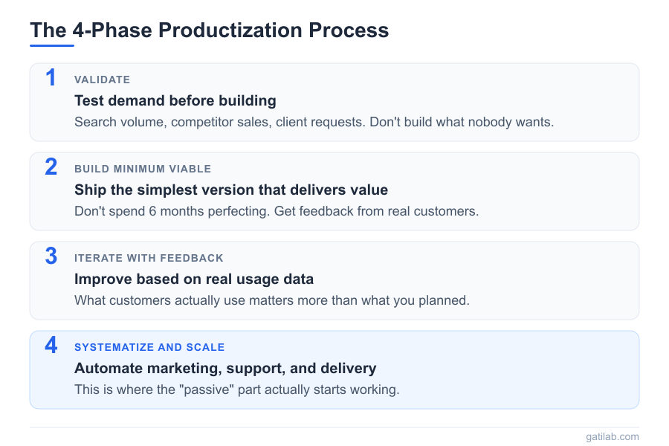
Task: Click the title "The 4-Phase Productization Process"
Action: click(209, 30)
